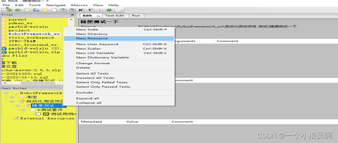Image resolution: width=338 pixels, height=143 pixels.
Task: Collapse the 测试套件 tree node
Action: click(x=23, y=109)
